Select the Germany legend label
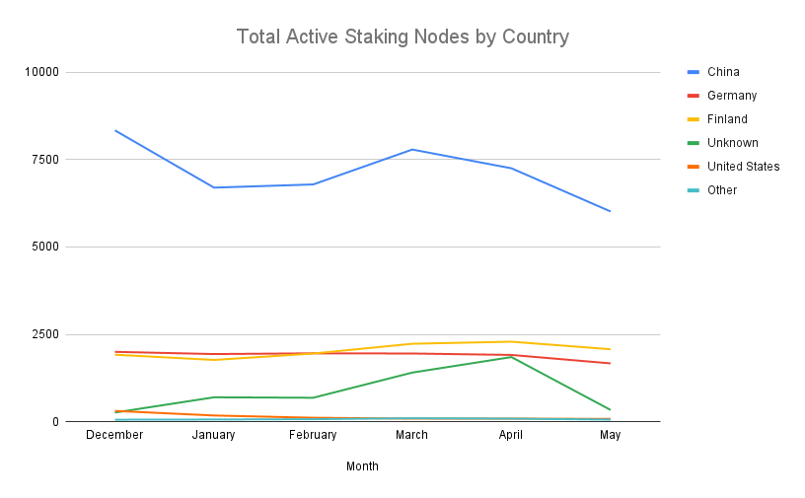 (731, 96)
